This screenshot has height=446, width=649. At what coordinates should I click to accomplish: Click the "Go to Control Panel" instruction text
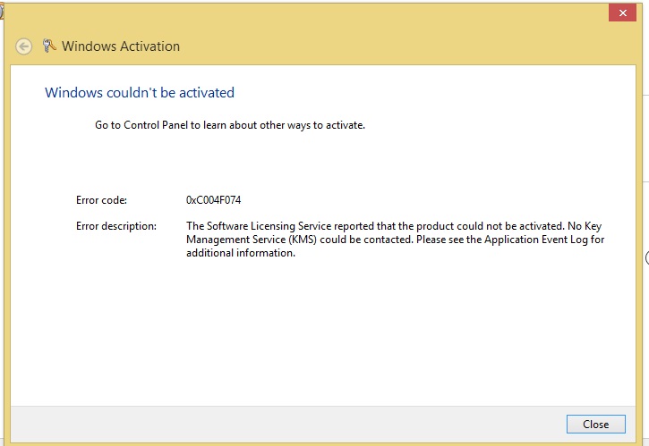click(230, 125)
